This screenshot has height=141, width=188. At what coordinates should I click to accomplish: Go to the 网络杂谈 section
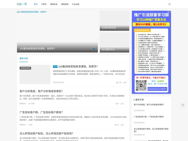[x=54, y=4]
